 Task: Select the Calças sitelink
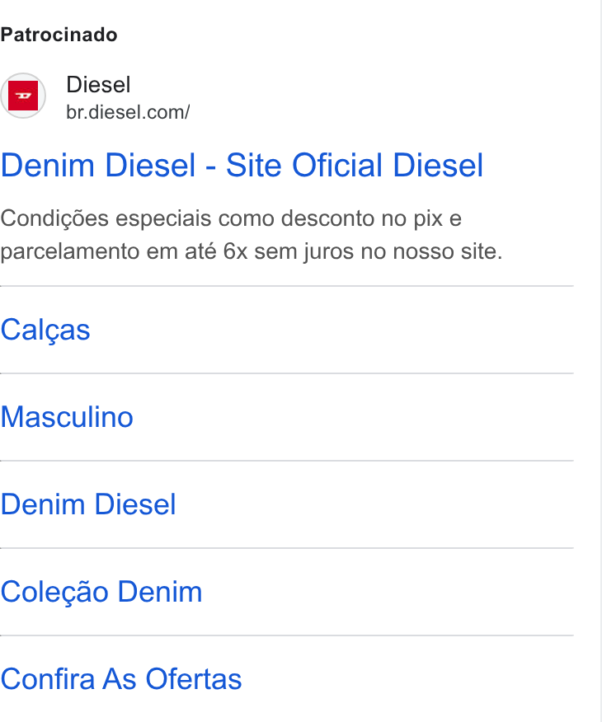tap(45, 331)
